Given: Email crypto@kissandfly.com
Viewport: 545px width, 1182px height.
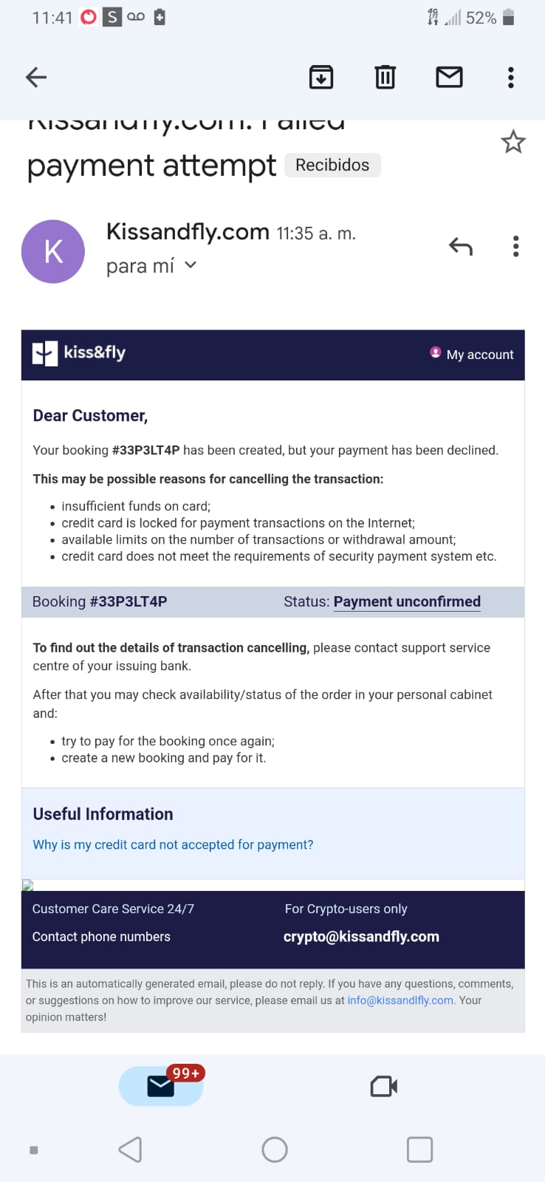Looking at the screenshot, I should pyautogui.click(x=361, y=937).
